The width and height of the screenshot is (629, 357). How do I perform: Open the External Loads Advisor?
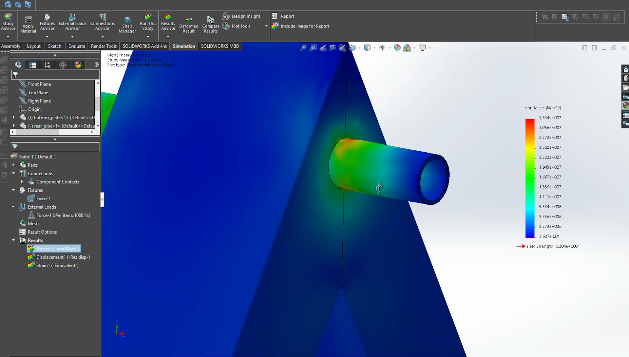point(72,22)
